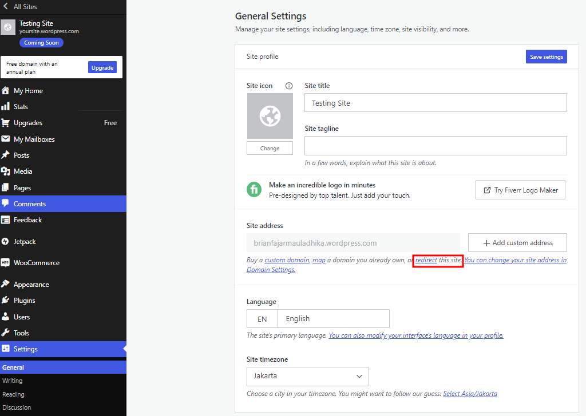Select Appearance in the sidebar
The image size is (586, 416).
(x=32, y=284)
